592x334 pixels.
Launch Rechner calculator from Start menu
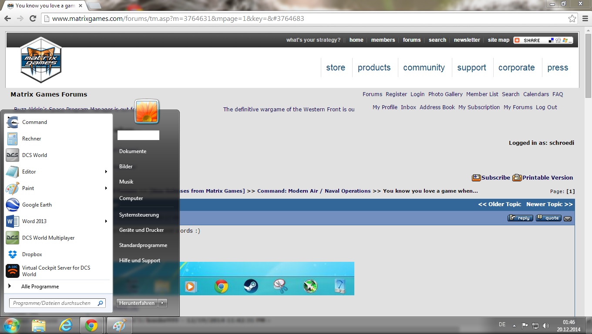(x=58, y=139)
